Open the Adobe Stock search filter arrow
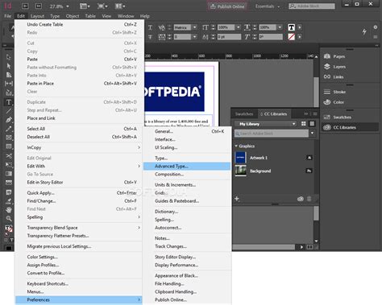This screenshot has width=382, height=305. click(312, 133)
